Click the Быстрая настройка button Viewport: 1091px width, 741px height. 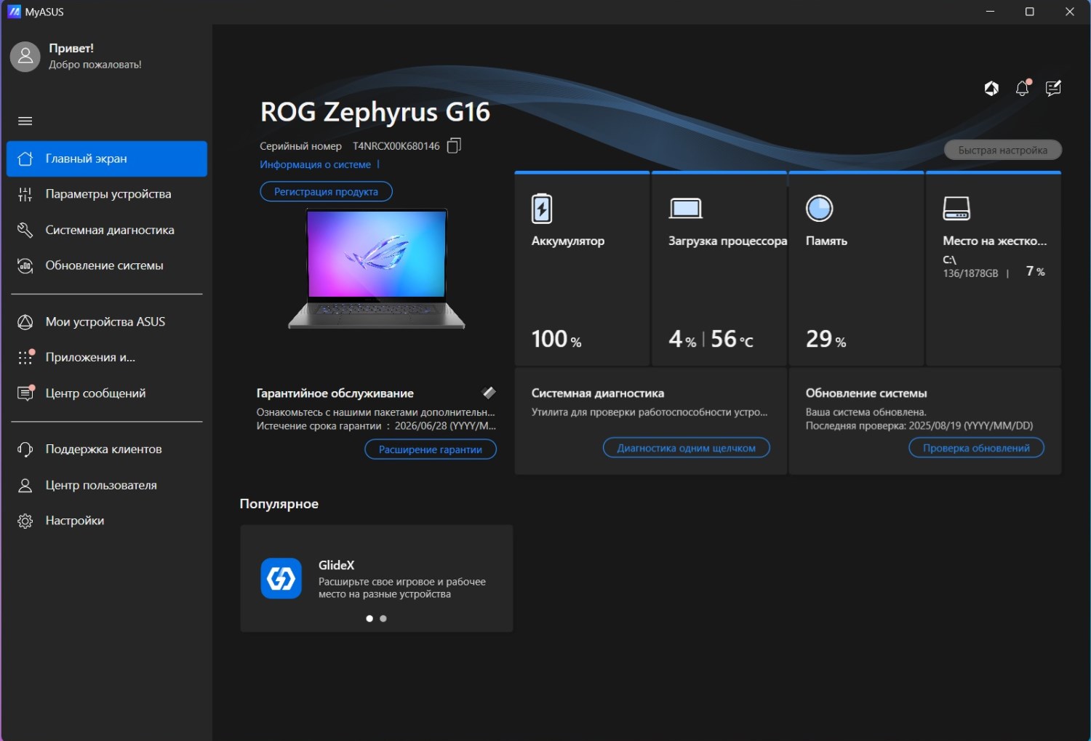(1002, 151)
